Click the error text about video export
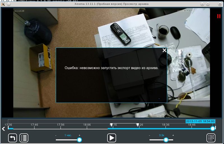 [x=111, y=68]
